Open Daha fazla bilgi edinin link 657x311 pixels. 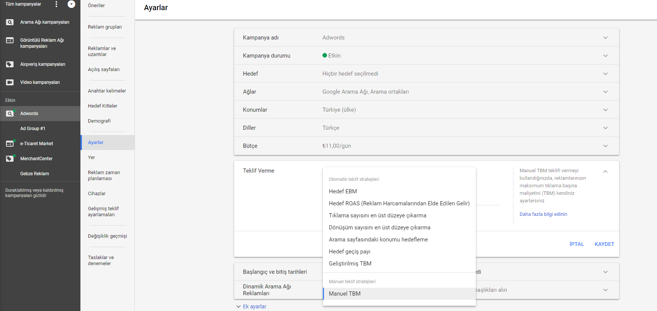tap(543, 214)
